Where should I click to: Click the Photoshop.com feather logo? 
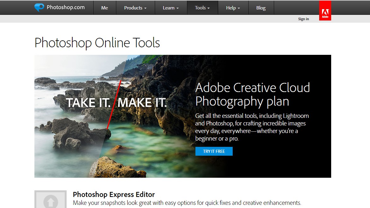click(39, 7)
